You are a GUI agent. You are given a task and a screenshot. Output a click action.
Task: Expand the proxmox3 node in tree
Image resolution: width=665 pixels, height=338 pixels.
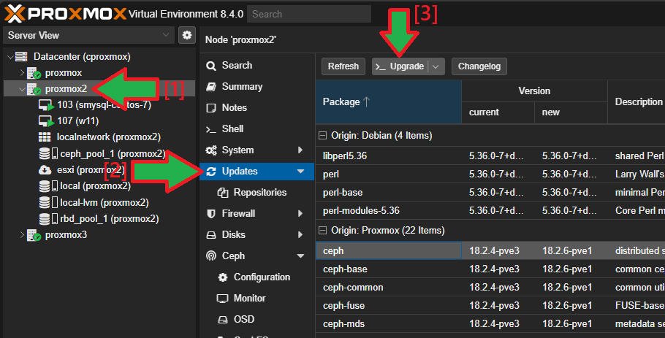(x=22, y=234)
